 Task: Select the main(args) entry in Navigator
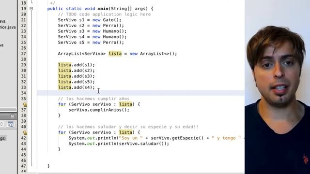point(3,138)
